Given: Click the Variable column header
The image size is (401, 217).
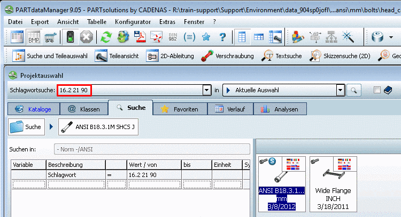Looking at the screenshot, I should (28, 165).
